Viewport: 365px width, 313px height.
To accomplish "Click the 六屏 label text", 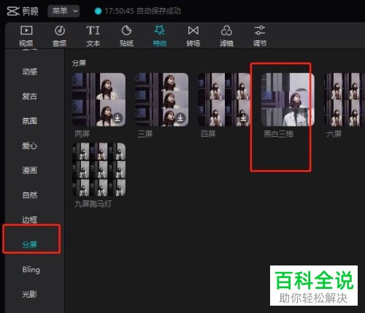I will 334,134.
